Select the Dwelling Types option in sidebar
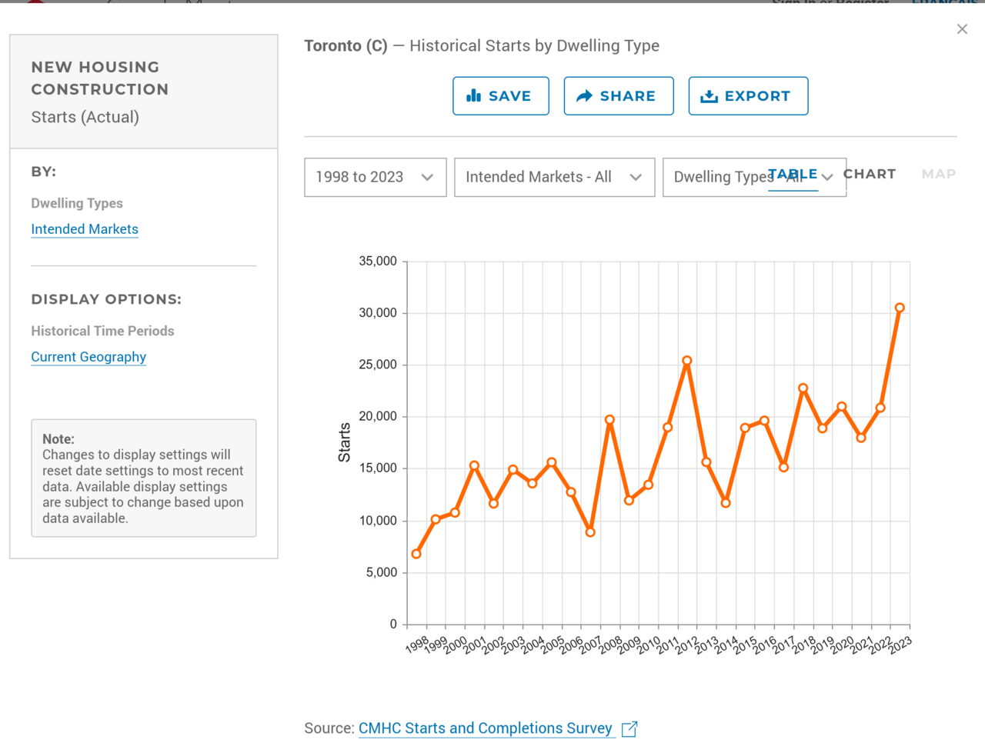Viewport: 985px width, 753px height. [77, 203]
